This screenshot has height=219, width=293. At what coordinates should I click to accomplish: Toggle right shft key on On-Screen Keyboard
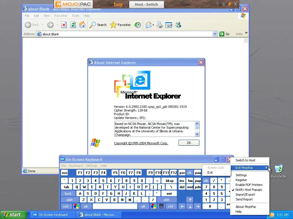tap(166, 200)
